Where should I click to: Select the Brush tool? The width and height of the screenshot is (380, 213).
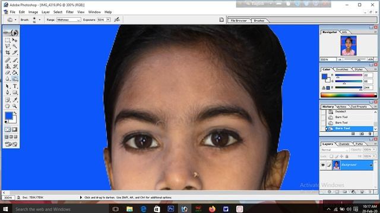(15, 60)
